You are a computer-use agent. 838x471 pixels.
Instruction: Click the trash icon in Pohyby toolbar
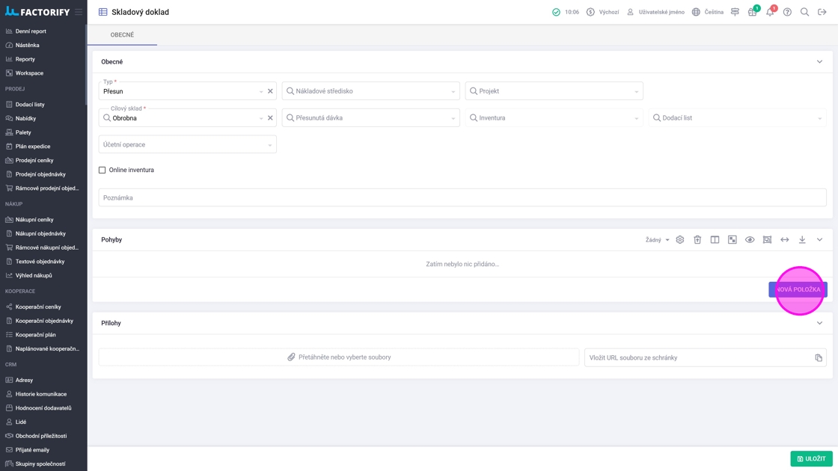pos(697,240)
